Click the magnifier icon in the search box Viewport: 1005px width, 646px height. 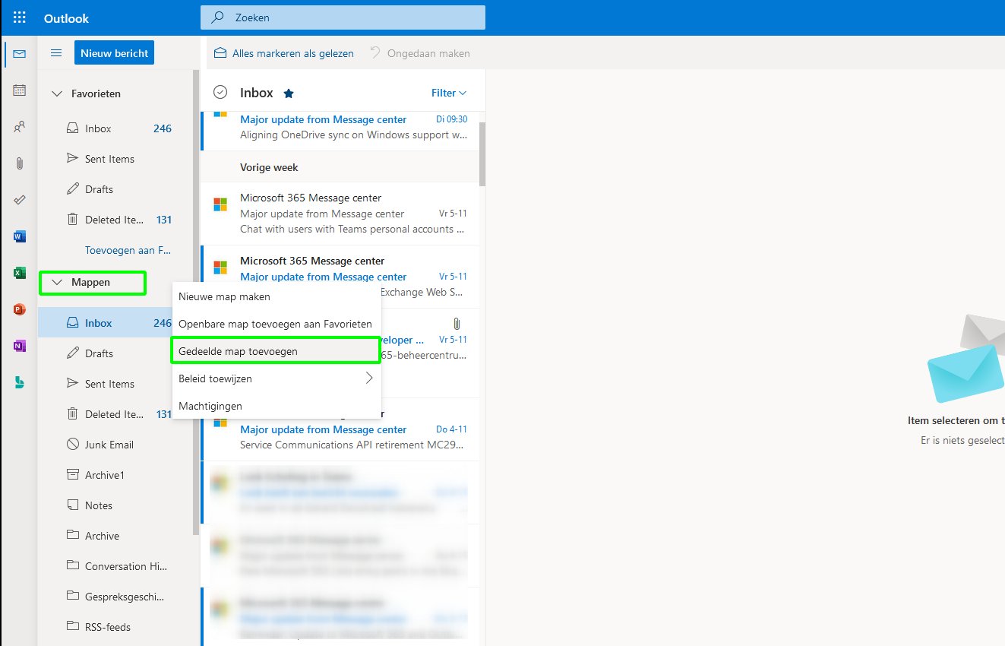click(x=217, y=17)
